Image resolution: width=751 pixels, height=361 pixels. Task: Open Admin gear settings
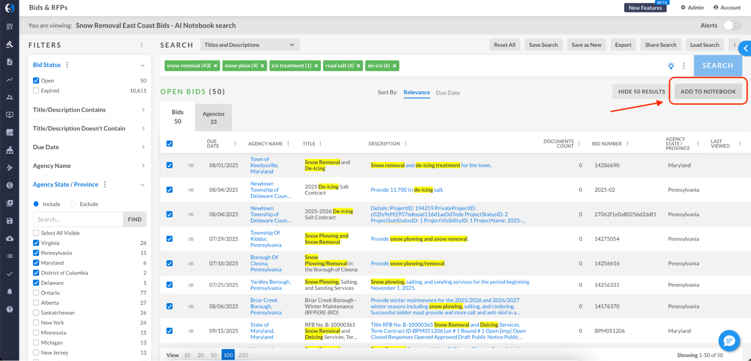pyautogui.click(x=692, y=8)
